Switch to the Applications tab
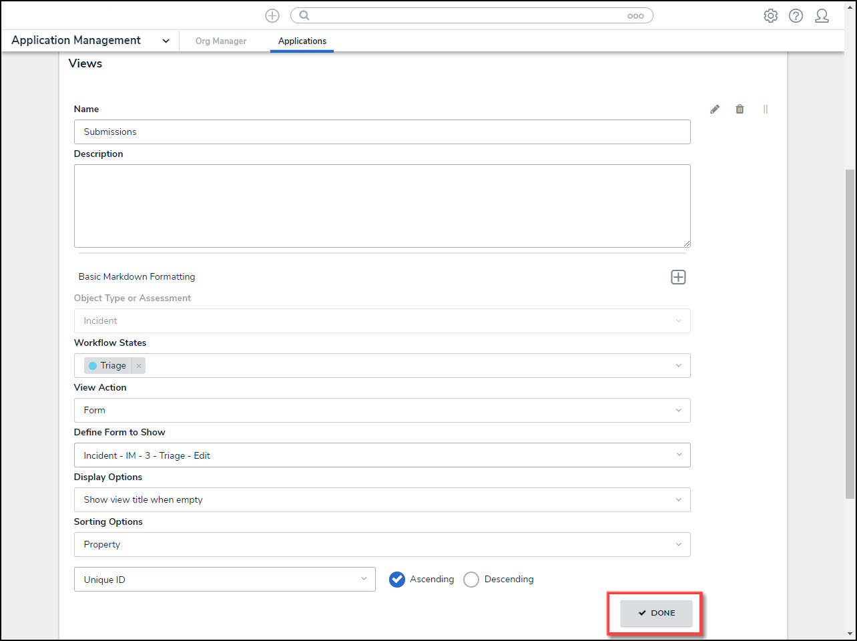The width and height of the screenshot is (857, 641). point(302,41)
